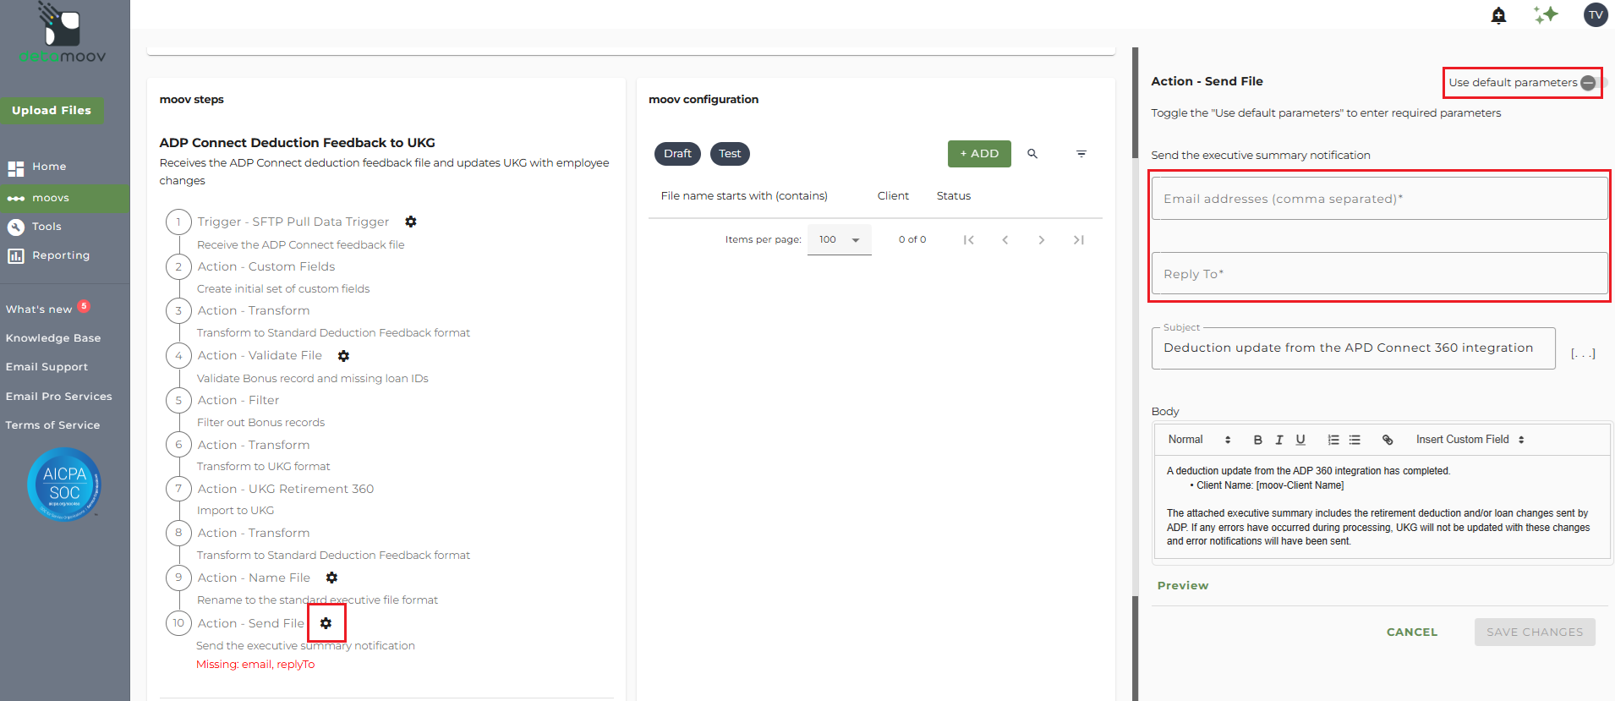
Task: Click the Upload Files button
Action: tap(52, 111)
